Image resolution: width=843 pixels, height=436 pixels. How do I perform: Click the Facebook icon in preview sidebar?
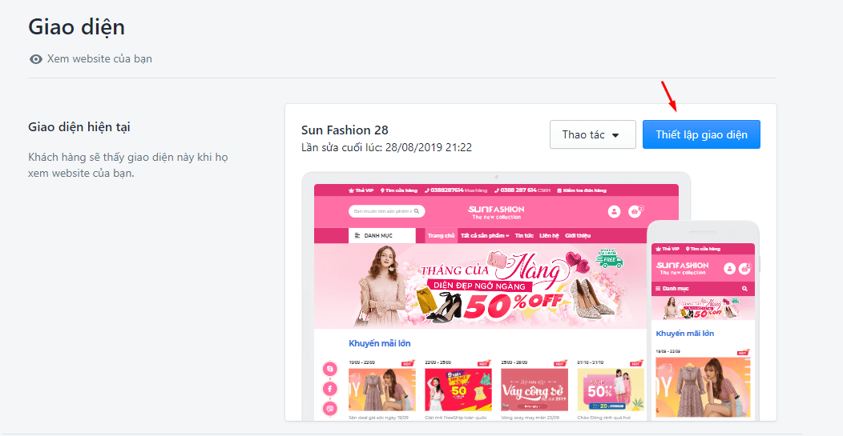(329, 389)
